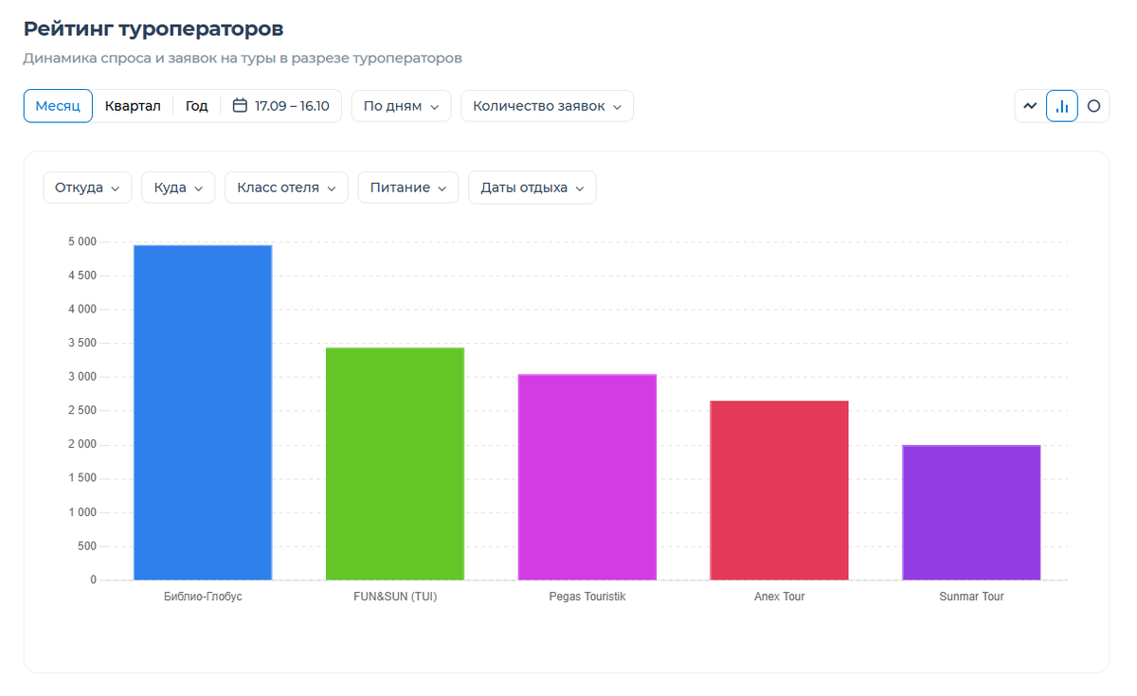Expand the Питание filter

point(408,187)
